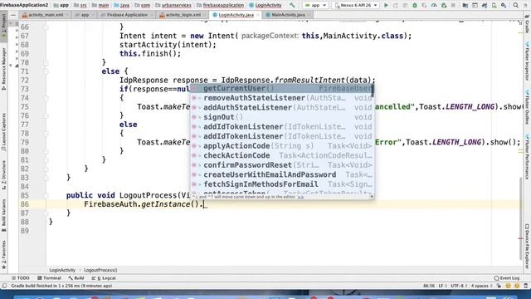This screenshot has width=531, height=299.
Task: Open the app run configuration dropdown
Action: pos(315,5)
